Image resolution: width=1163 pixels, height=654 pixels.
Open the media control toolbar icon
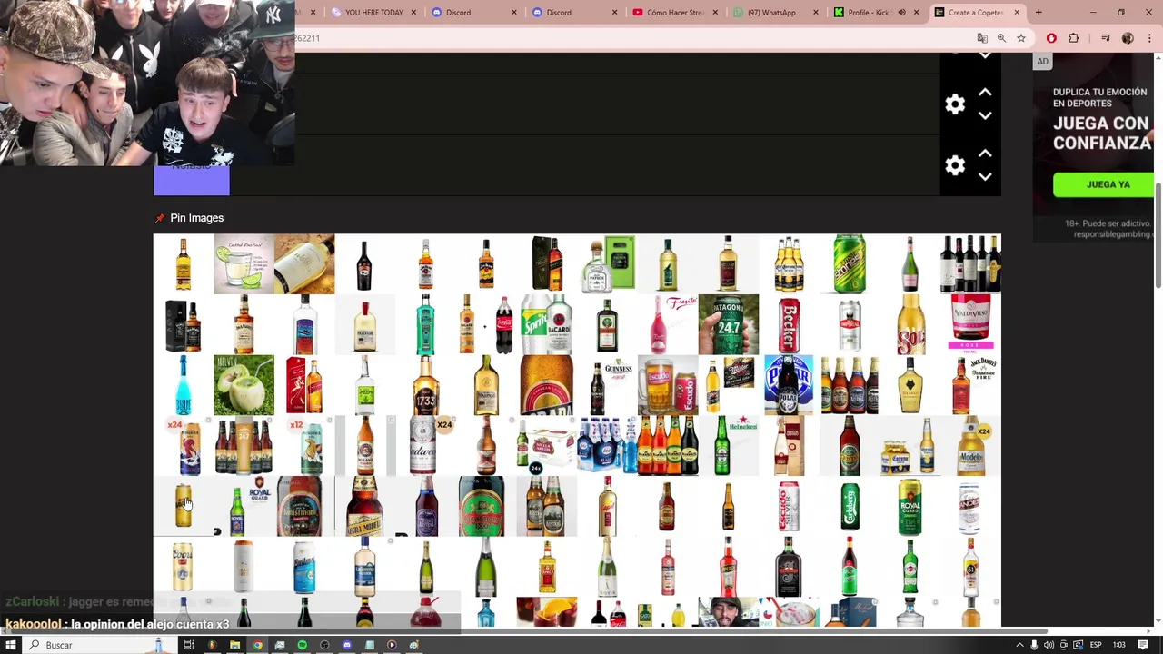[x=1106, y=38]
